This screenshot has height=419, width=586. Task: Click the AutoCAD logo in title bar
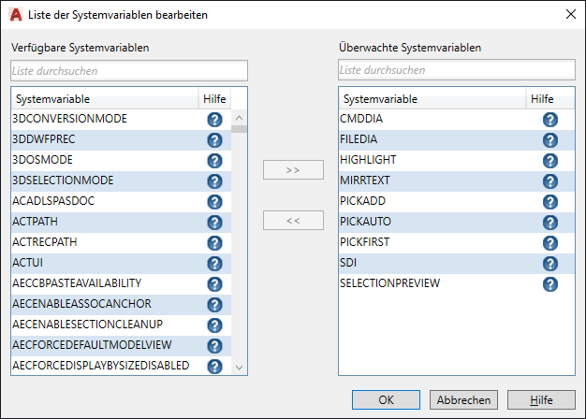(15, 14)
